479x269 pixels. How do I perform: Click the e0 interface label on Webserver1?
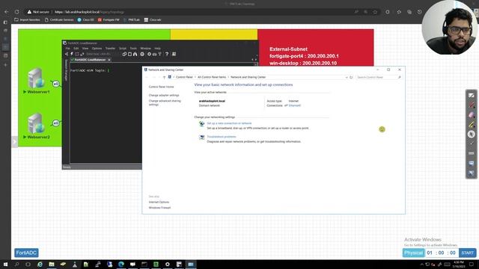[56, 84]
